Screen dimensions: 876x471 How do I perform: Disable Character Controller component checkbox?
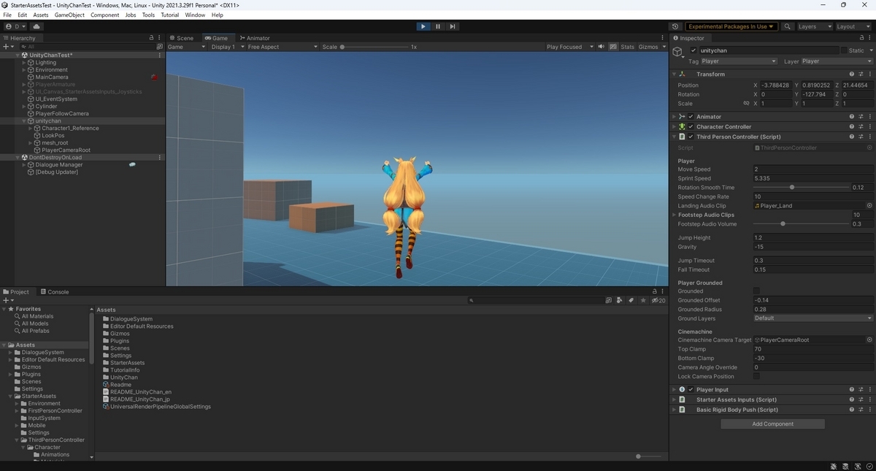coord(691,127)
